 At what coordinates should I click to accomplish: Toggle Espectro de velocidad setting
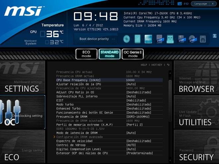coord(110,141)
